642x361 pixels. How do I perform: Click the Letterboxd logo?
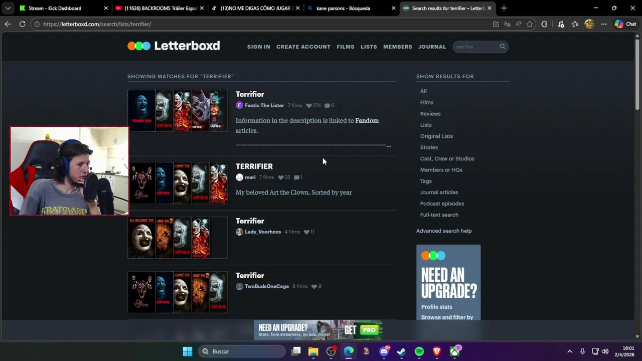[x=174, y=46]
